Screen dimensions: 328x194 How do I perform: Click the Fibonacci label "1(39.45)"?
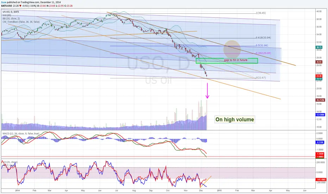click(x=261, y=13)
